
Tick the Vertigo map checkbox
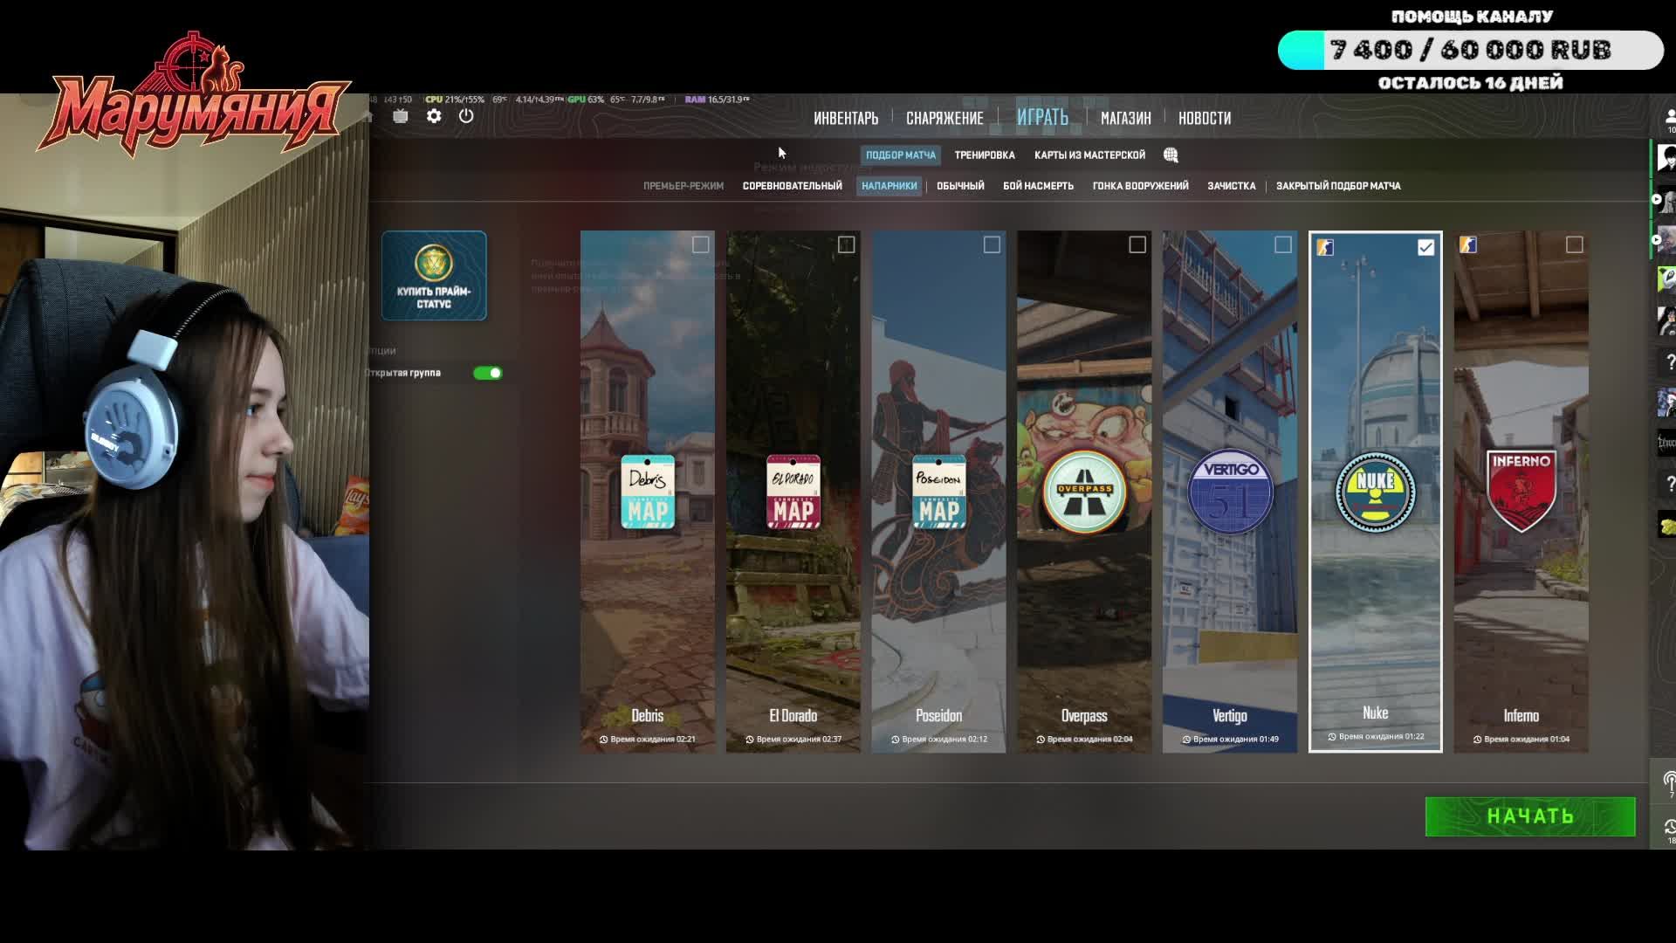click(1283, 244)
